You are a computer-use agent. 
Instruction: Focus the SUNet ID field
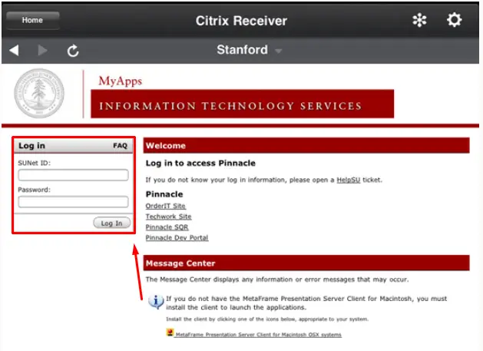[x=73, y=175]
